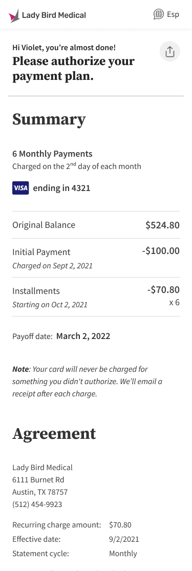Viewport: 192px width, 571px height.
Task: Click the -$70.80 installment amount
Action: [163, 290]
